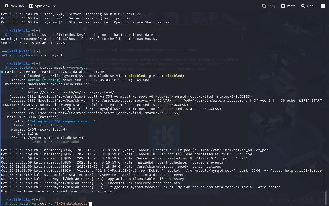Click the New Tab icon
This screenshot has width=329, height=206.
[7, 6]
